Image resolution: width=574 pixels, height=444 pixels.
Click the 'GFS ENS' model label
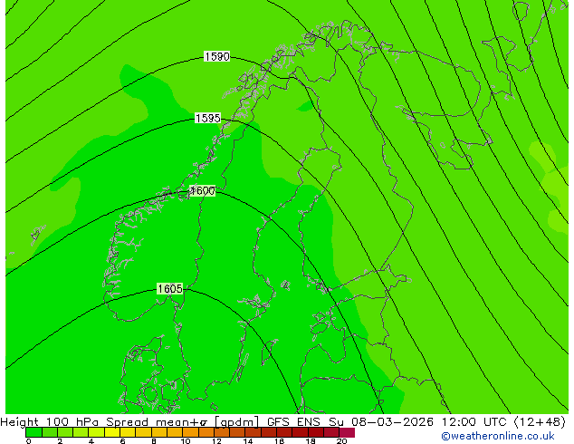point(293,422)
